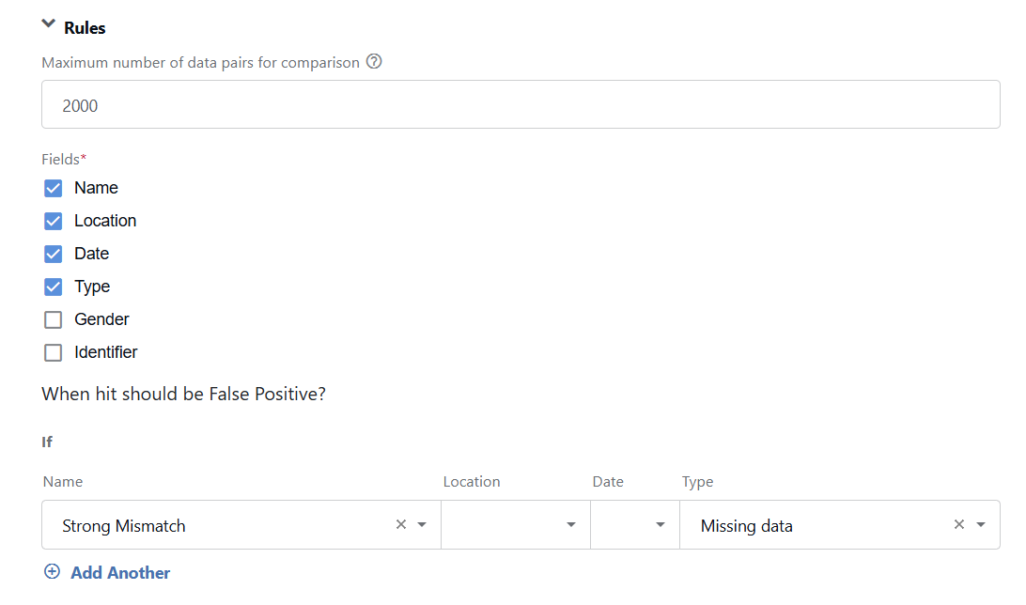The image size is (1026, 605).
Task: Click the Missing data value in Type field
Action: 747,526
